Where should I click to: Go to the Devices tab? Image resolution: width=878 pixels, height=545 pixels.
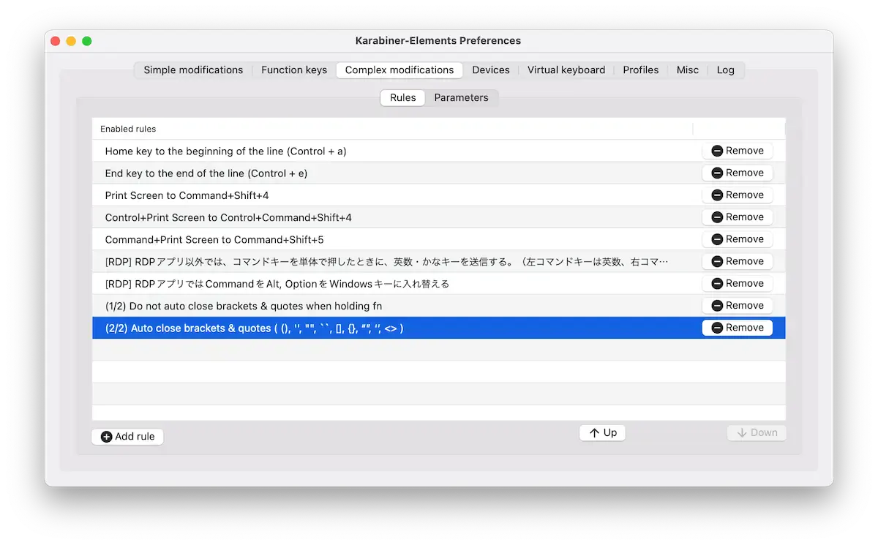(491, 70)
